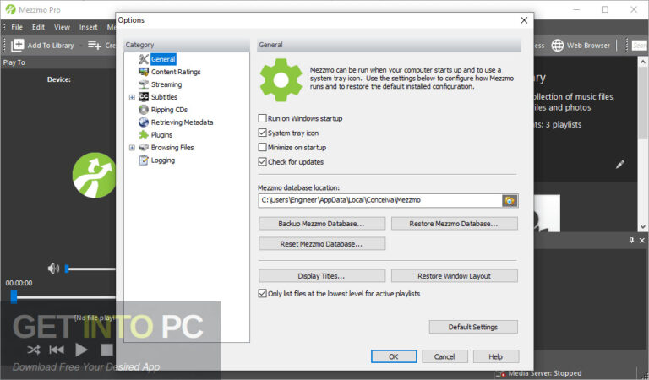Open File menu in Mezzmo Pro

click(17, 27)
